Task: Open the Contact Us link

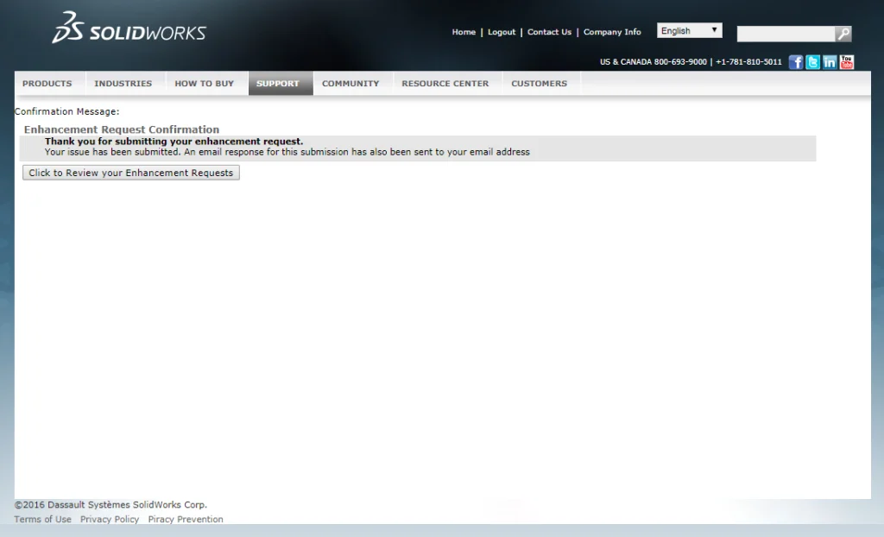Action: point(549,32)
